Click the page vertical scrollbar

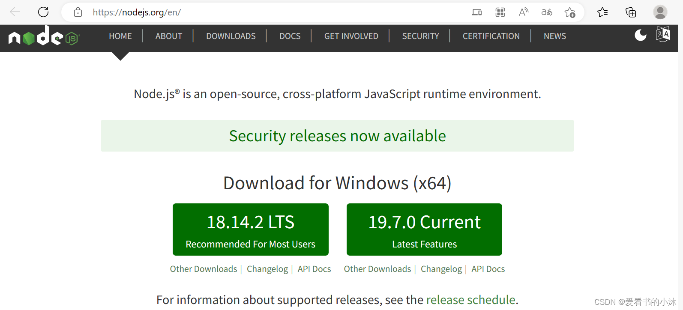680,167
